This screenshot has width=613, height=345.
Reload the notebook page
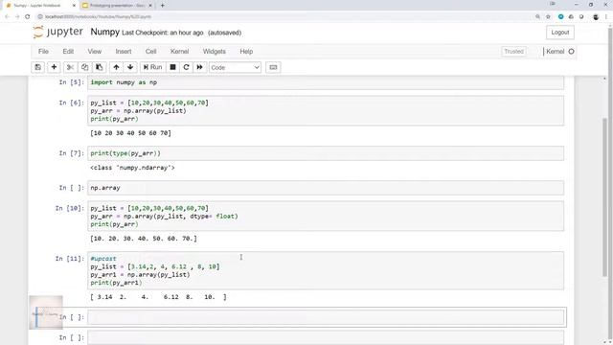pyautogui.click(x=28, y=17)
